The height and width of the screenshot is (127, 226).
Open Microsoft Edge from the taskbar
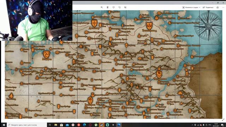[x=84, y=125]
